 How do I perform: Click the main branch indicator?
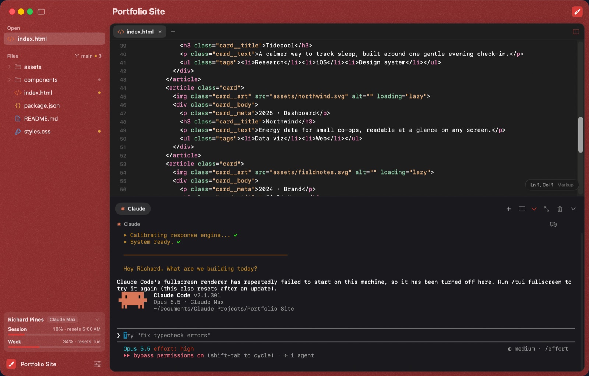88,56
